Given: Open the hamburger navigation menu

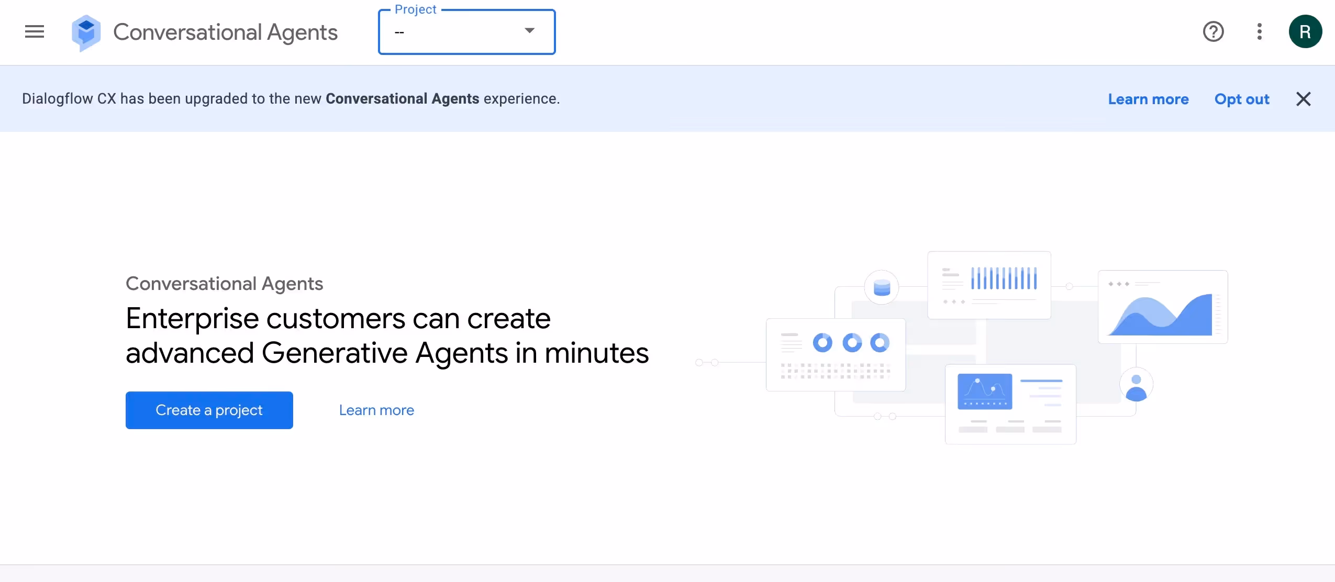Looking at the screenshot, I should click(35, 32).
